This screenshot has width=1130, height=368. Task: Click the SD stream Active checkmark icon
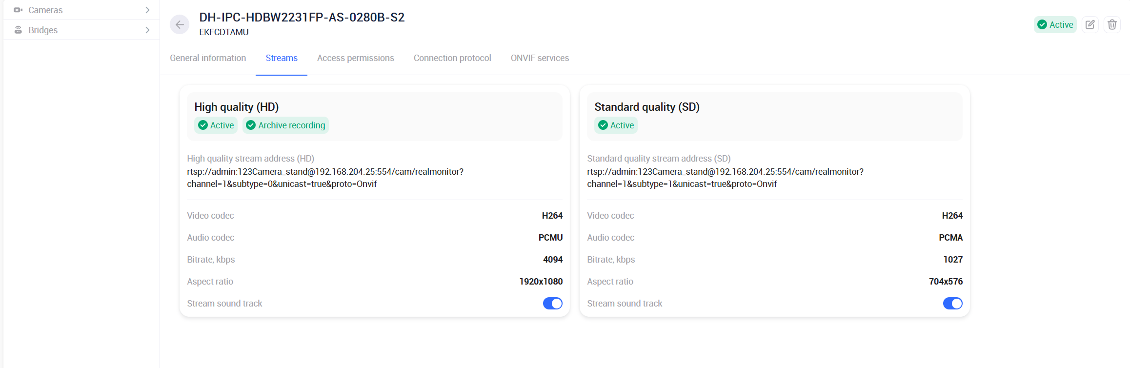pos(603,125)
